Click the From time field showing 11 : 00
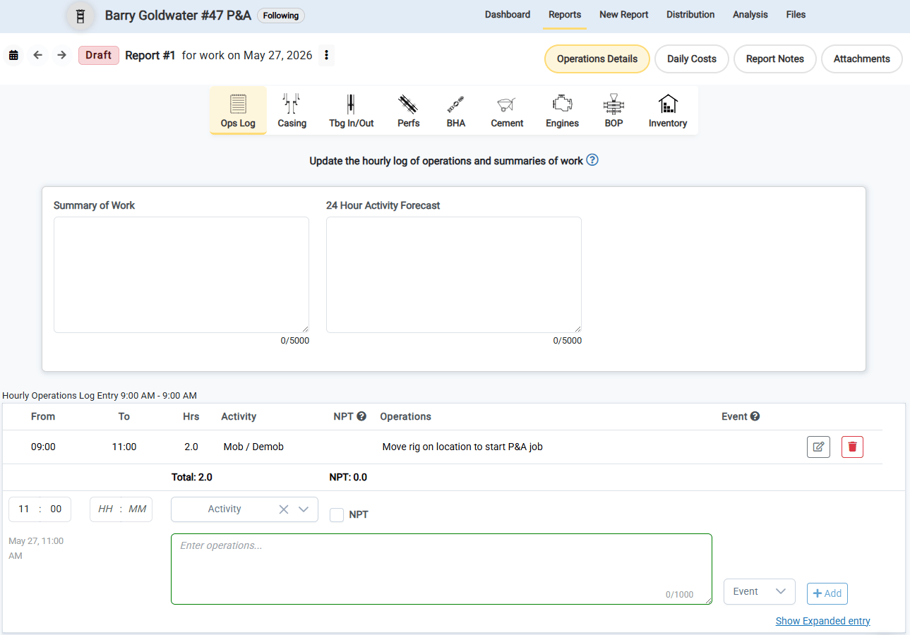 tap(40, 509)
